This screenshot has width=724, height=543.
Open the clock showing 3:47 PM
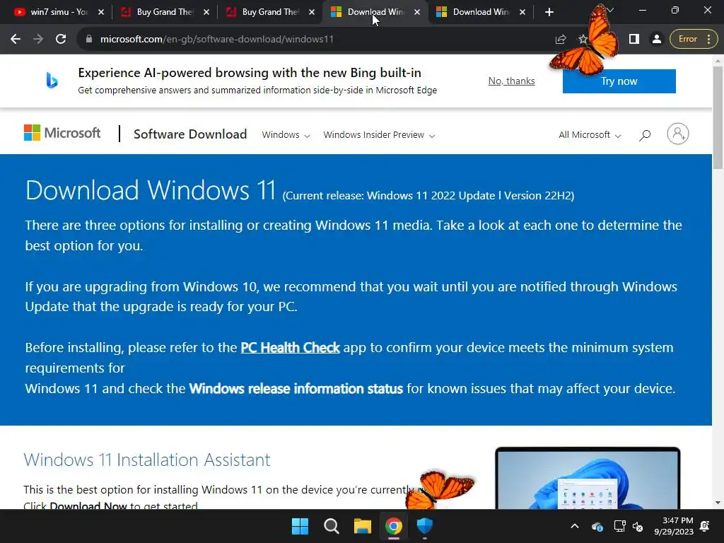674,526
